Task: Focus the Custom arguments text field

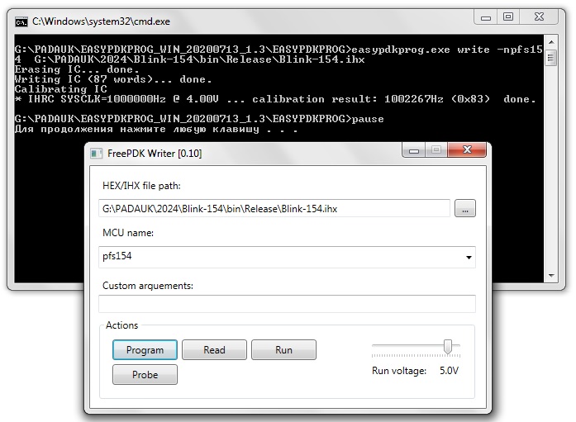Action: 287,304
